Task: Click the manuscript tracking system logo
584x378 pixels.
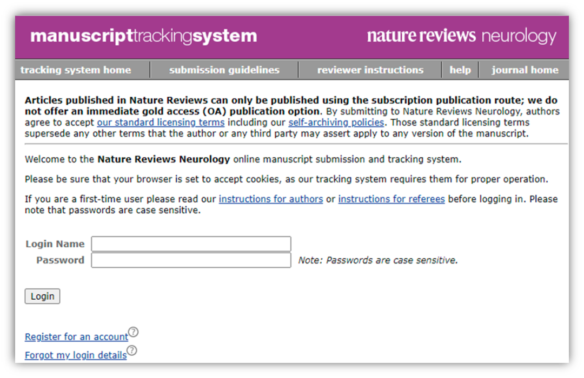Action: (x=143, y=37)
